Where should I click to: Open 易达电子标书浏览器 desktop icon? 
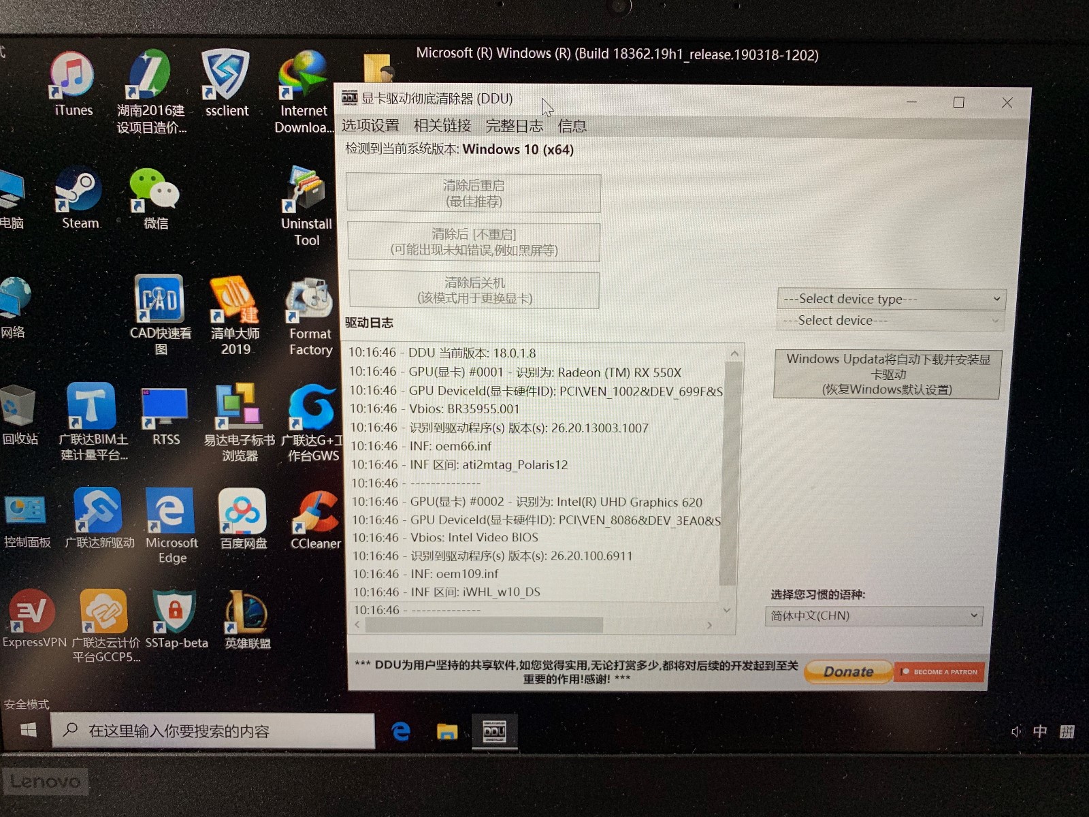[x=239, y=422]
